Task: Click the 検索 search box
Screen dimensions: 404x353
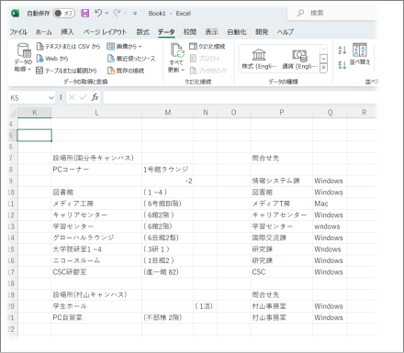Action: (x=333, y=13)
